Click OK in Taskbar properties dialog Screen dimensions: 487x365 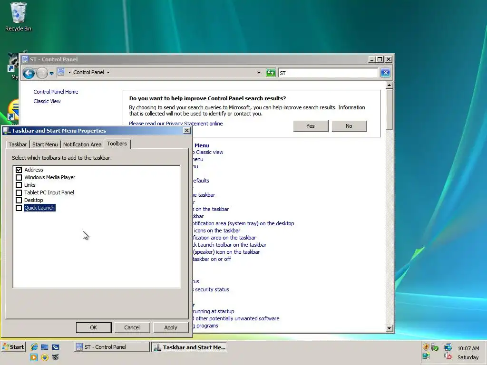pos(94,327)
